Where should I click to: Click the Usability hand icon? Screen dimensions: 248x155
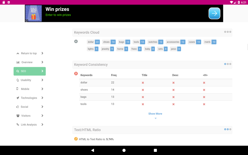tap(18, 80)
